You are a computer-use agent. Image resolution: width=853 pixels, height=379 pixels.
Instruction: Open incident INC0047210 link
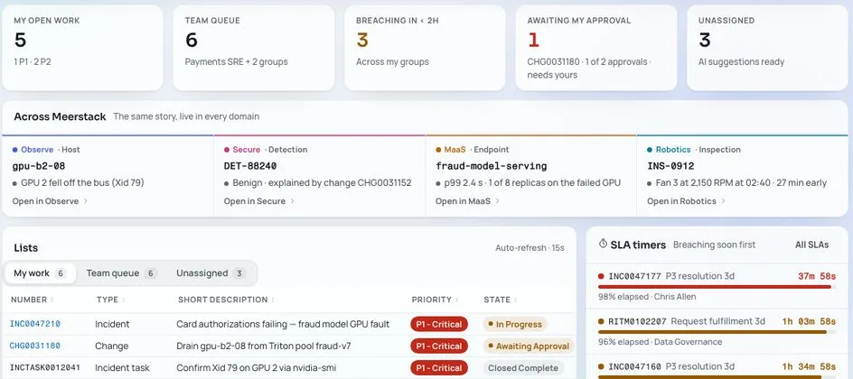pos(35,324)
